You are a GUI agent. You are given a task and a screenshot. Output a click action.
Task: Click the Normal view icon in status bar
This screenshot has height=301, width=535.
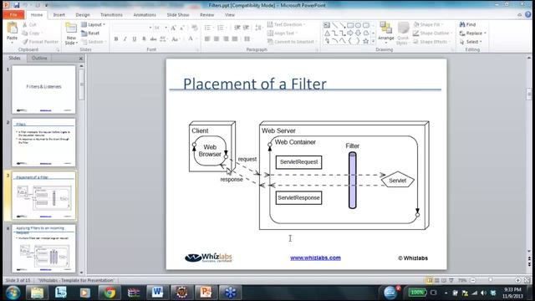[429, 280]
